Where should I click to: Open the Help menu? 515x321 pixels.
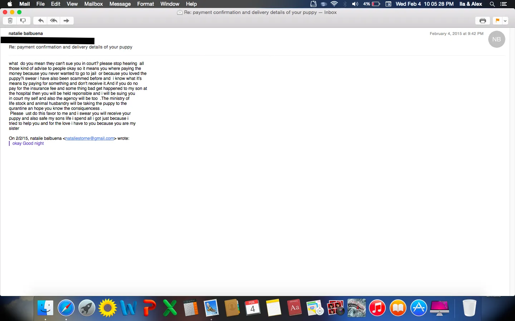tap(191, 4)
